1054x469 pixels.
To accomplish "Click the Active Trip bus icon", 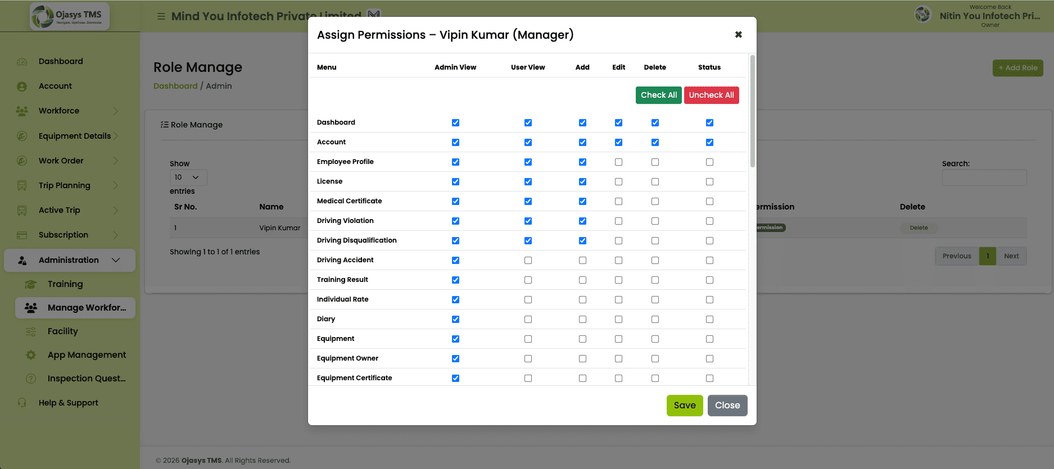I will [22, 210].
